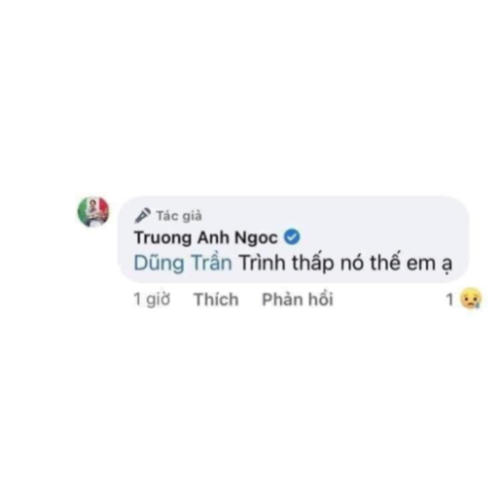
Task: Click the word 'Truong' in the bold name
Action: click(x=163, y=237)
